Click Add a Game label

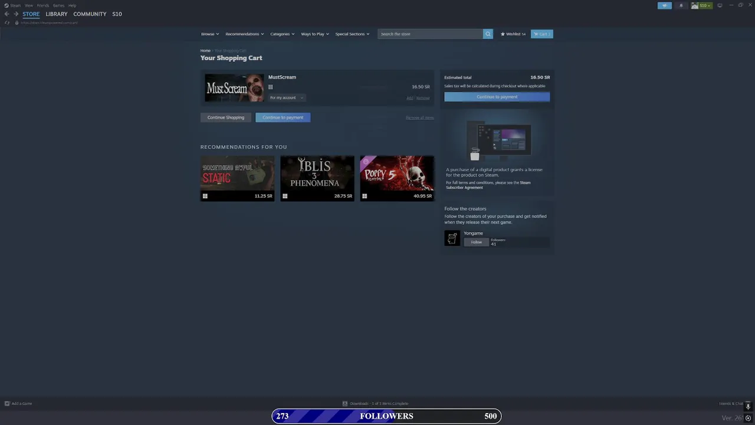pyautogui.click(x=22, y=404)
